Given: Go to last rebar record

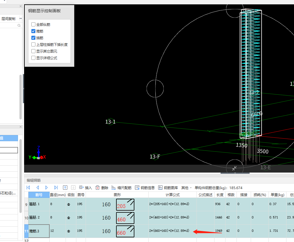Looking at the screenshot, I should point(56,188).
